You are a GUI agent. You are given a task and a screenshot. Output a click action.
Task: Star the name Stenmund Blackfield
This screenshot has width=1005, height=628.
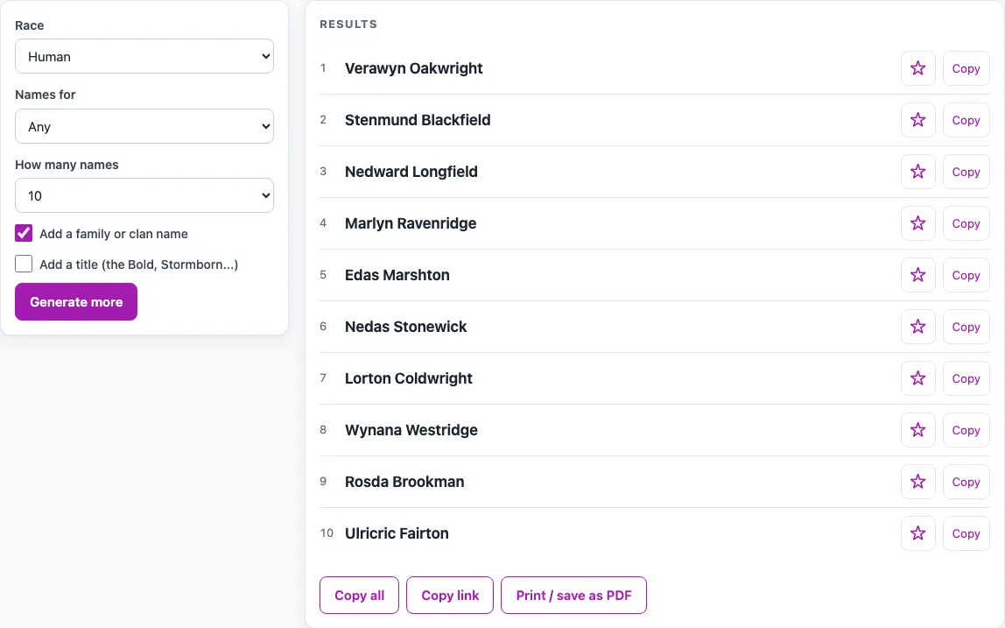pyautogui.click(x=917, y=120)
